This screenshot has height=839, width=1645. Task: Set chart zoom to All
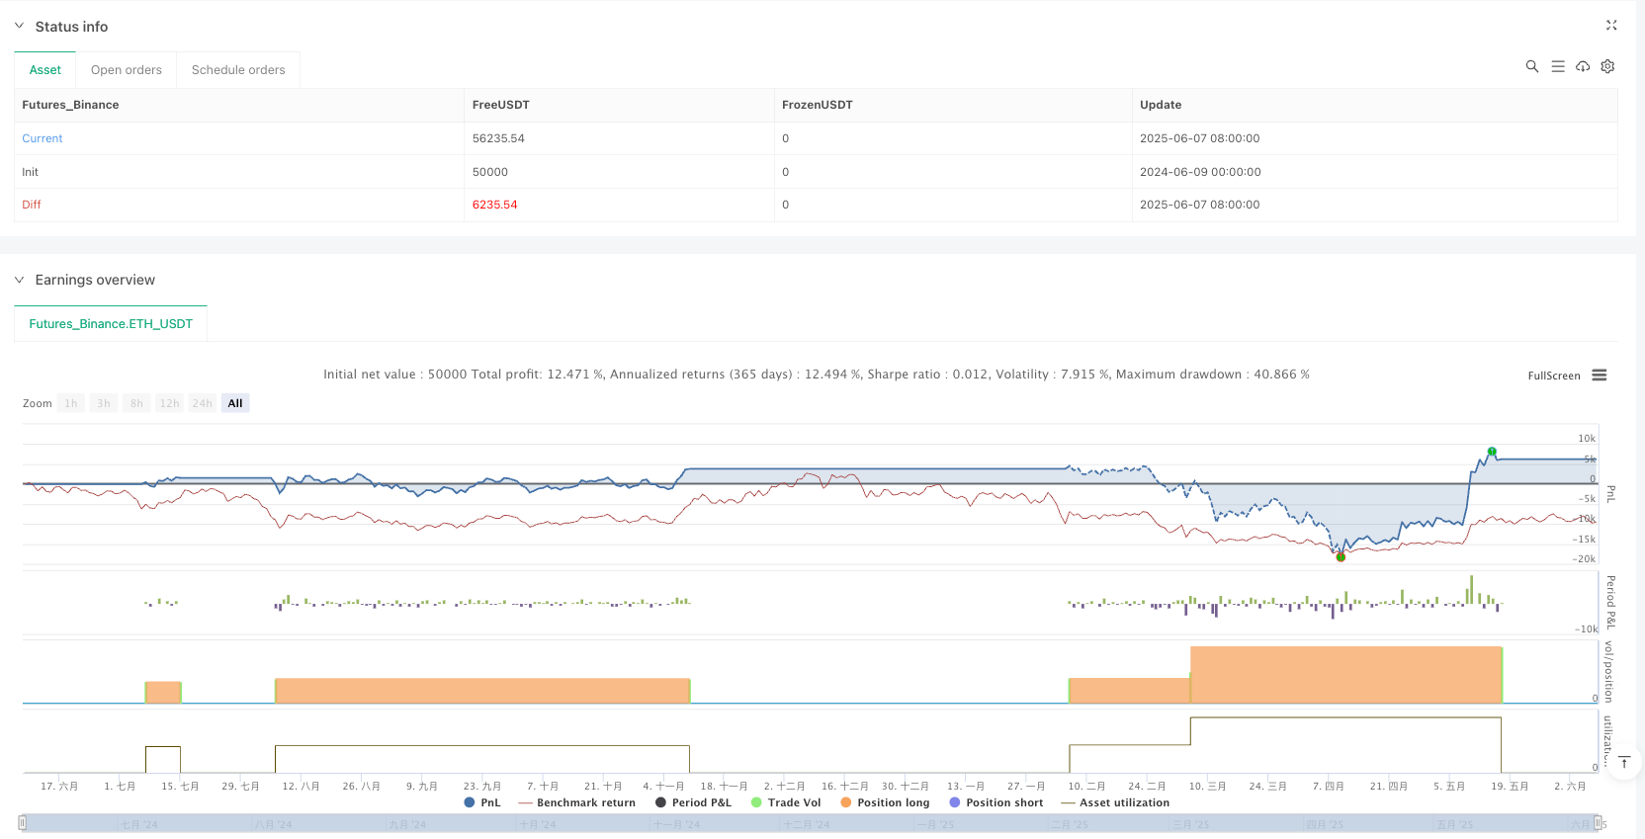[x=235, y=403]
